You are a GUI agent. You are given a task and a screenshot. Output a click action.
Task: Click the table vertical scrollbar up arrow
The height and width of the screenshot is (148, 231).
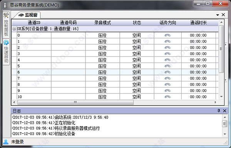[221, 23]
